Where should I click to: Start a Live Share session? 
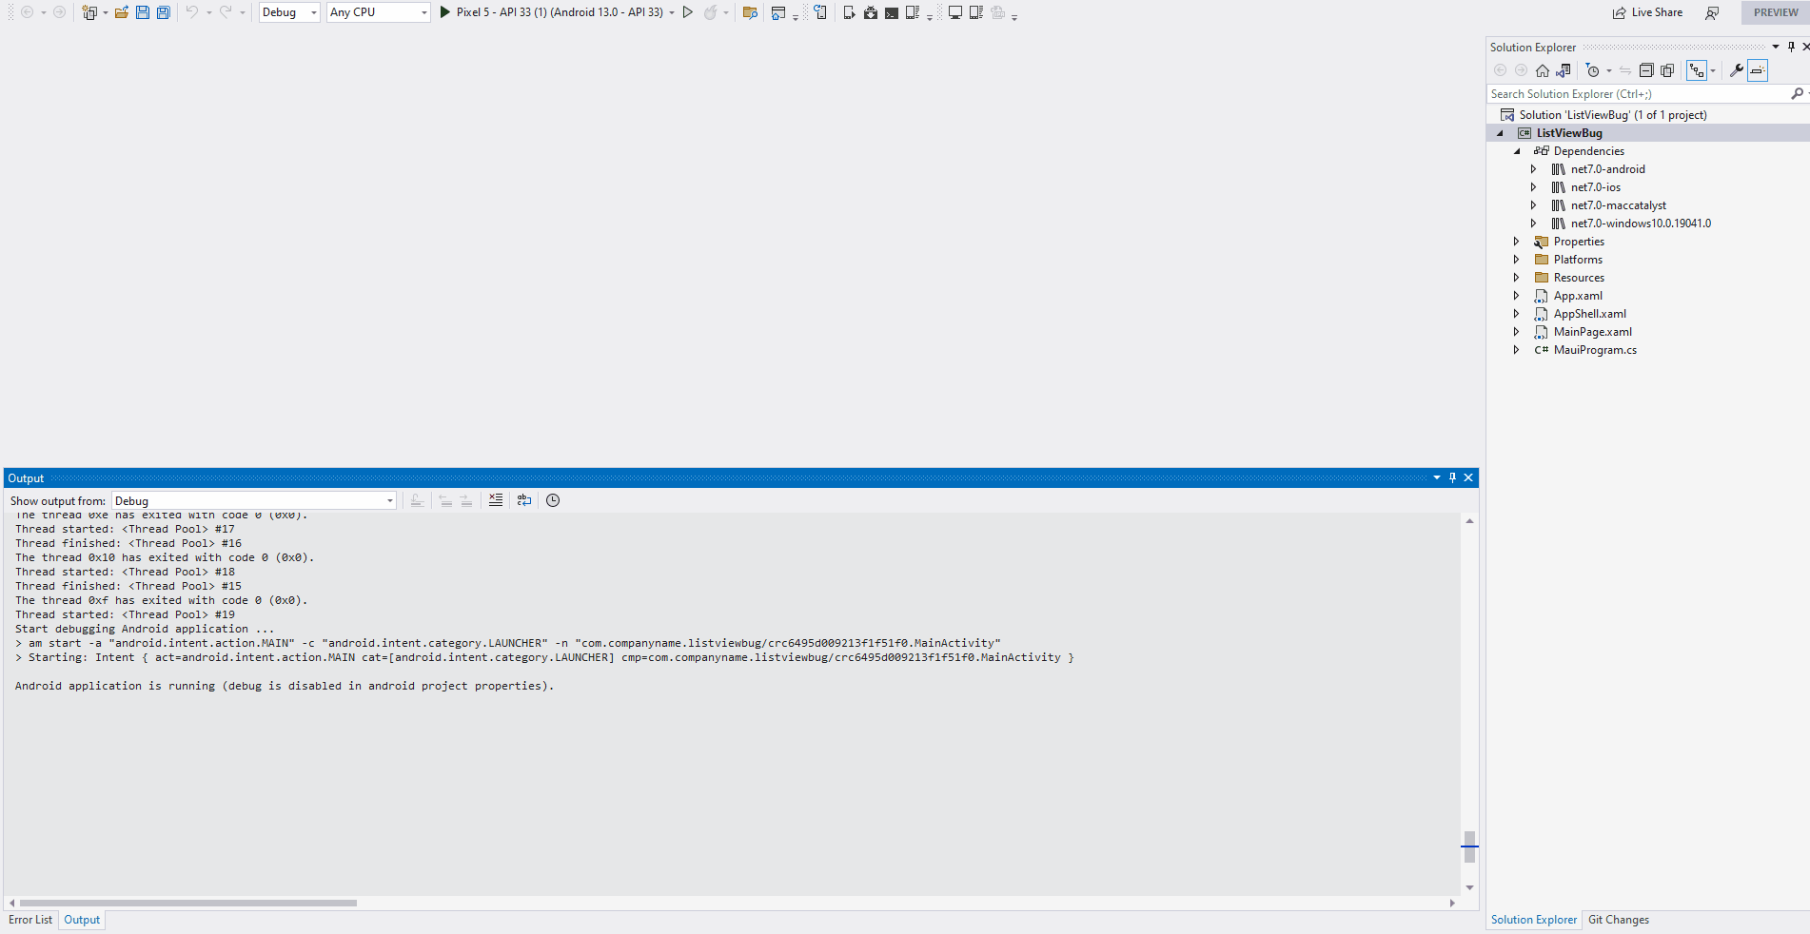(x=1647, y=12)
